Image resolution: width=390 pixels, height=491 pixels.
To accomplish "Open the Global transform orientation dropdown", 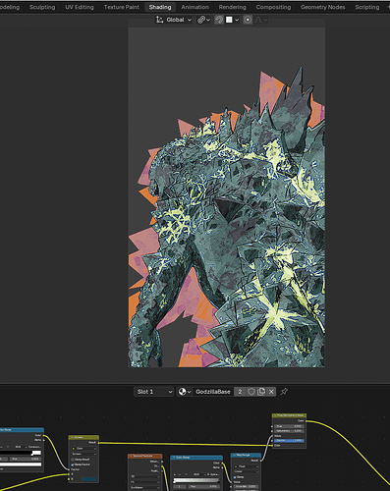I will [174, 20].
